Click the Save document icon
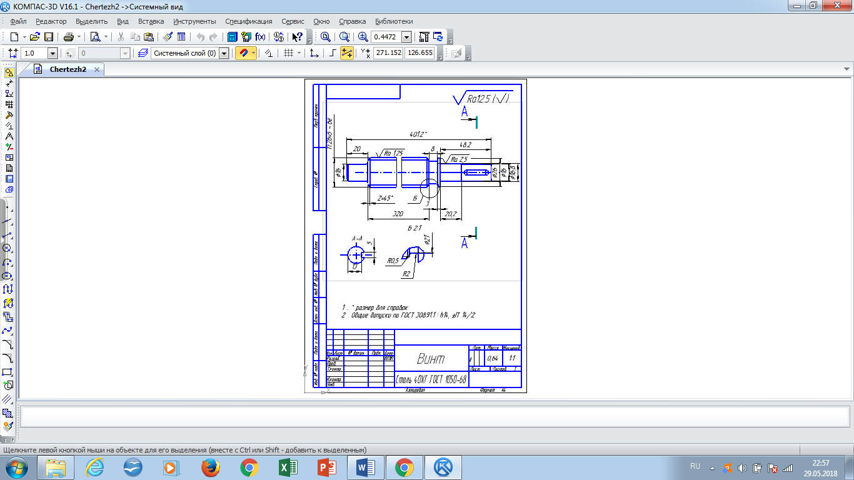 pyautogui.click(x=49, y=37)
